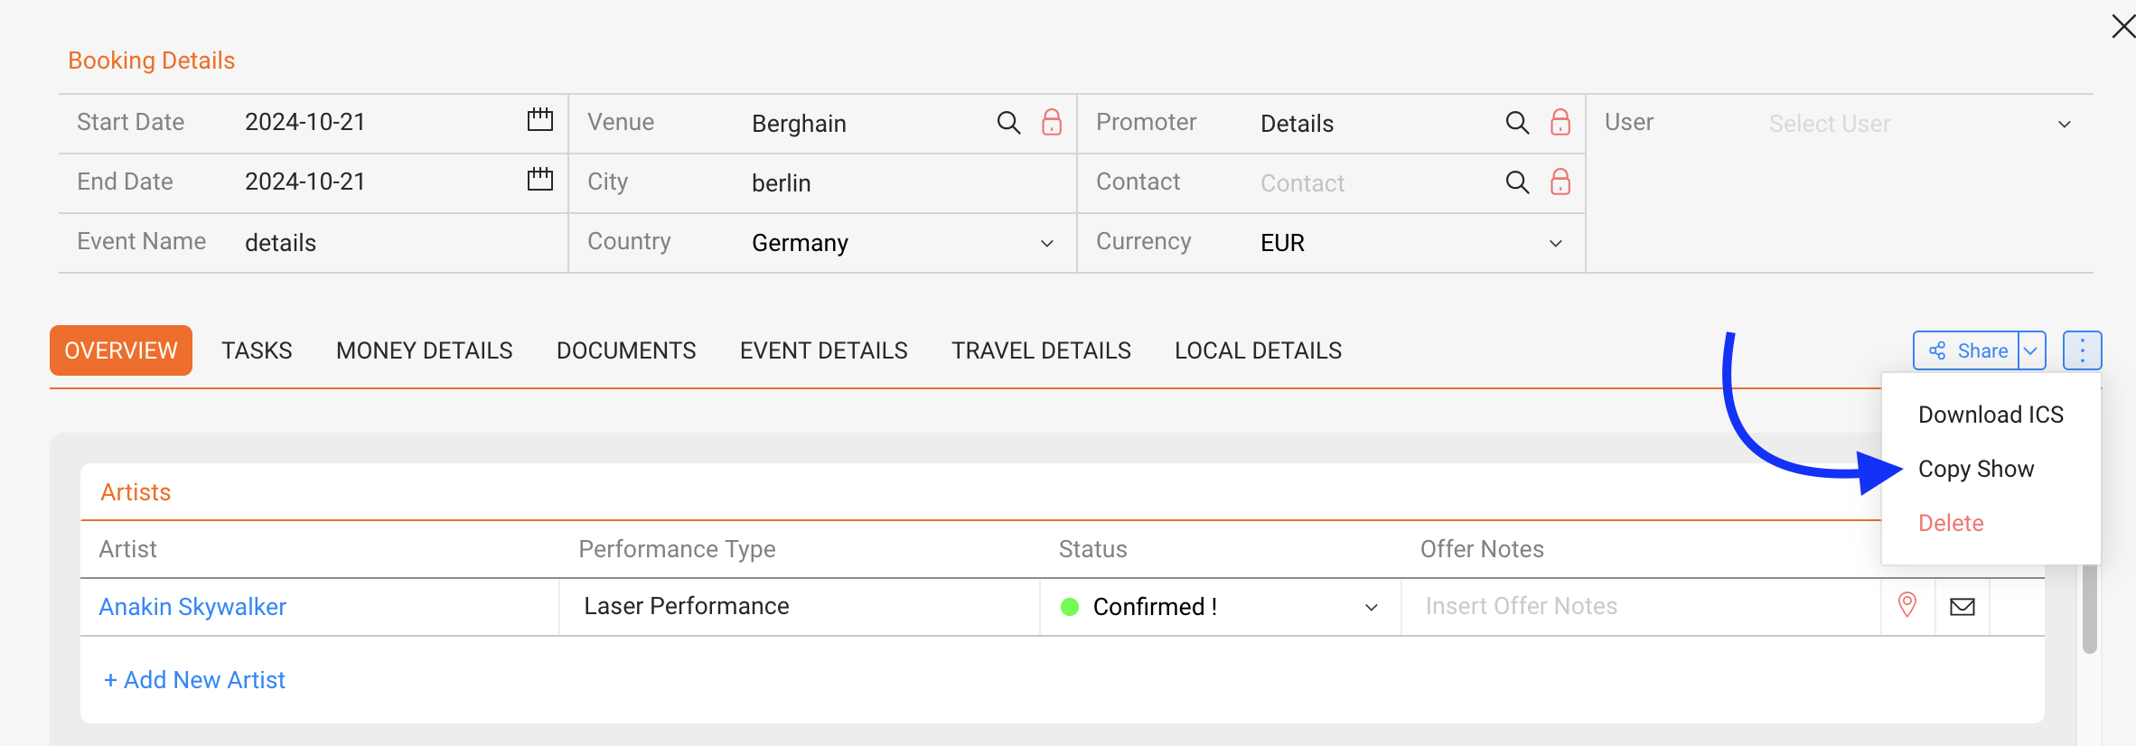Open location pin for Anakin Skywalker
This screenshot has width=2136, height=746.
coord(1907,605)
